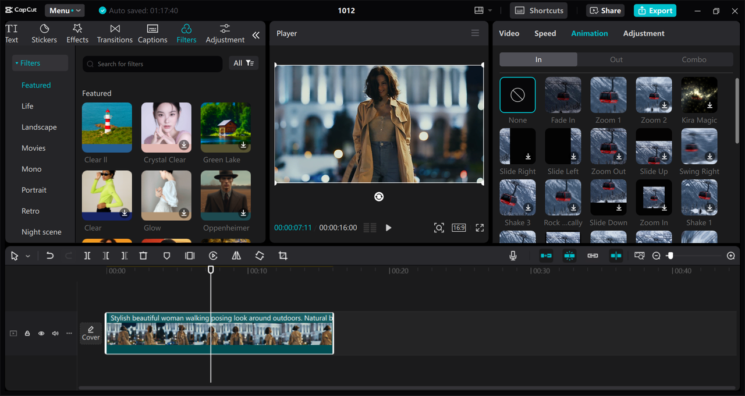Viewport: 745px width, 396px height.
Task: Split the clip at the playhead
Action: 87,256
